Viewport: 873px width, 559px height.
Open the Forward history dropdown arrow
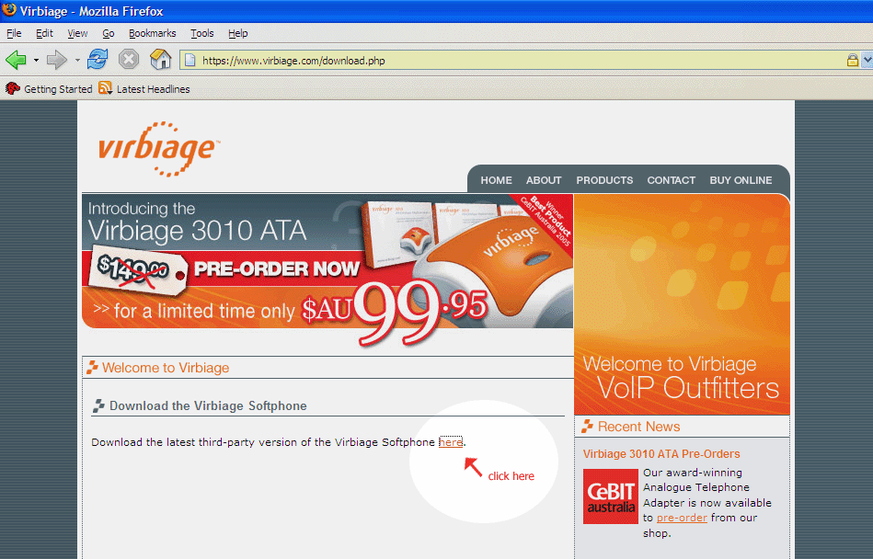(x=77, y=60)
